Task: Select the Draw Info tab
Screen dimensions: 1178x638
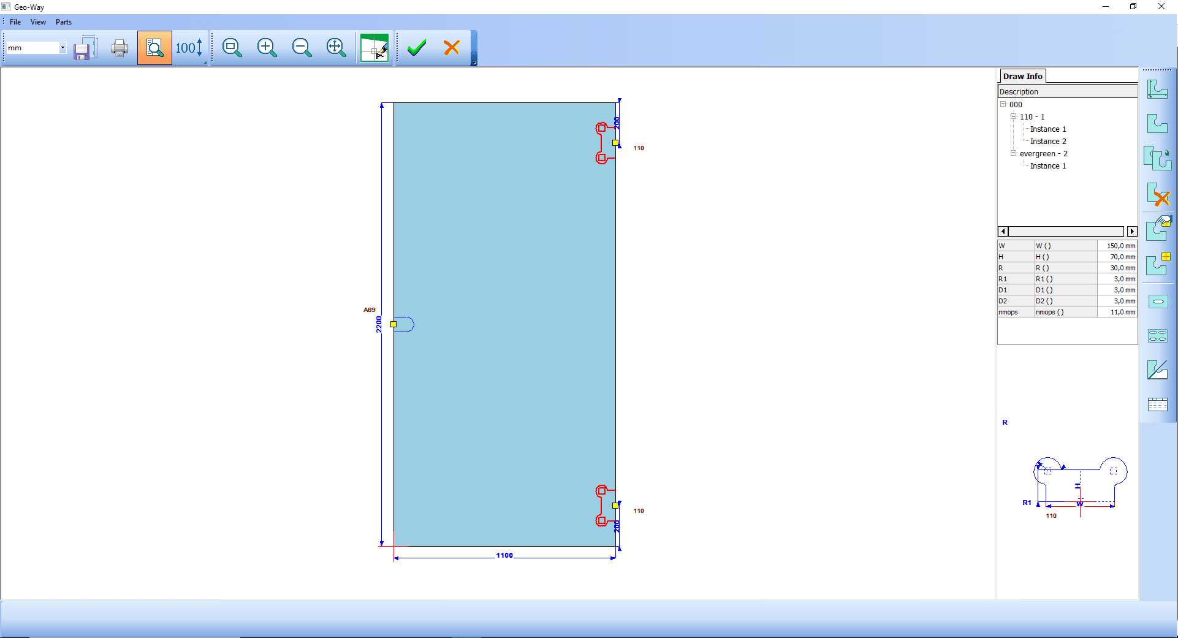Action: coord(1022,76)
